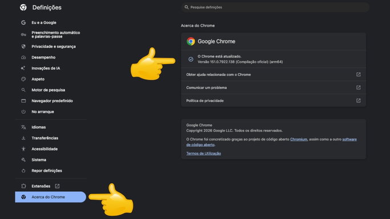Select Acerca do Chrome in sidebar

pyautogui.click(x=51, y=197)
